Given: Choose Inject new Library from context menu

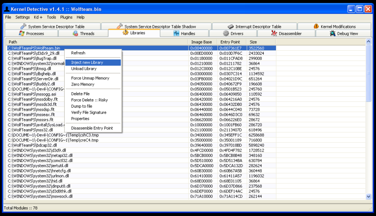Looking at the screenshot, I should click(x=87, y=62).
